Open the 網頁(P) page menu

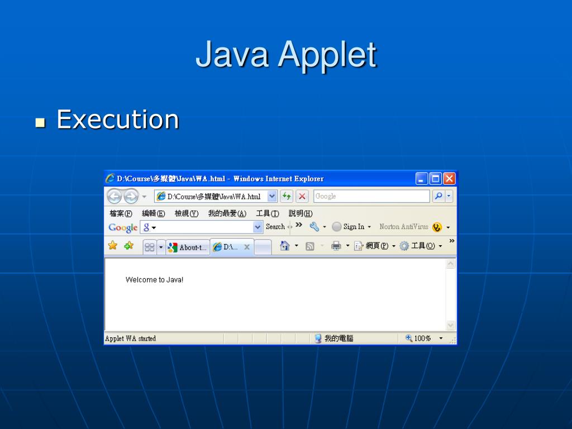click(374, 246)
